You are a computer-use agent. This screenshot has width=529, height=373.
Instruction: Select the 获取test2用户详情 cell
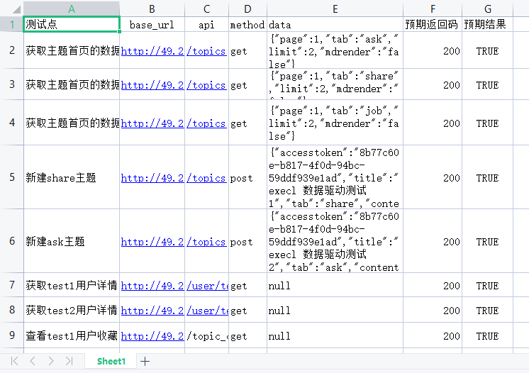pos(72,310)
